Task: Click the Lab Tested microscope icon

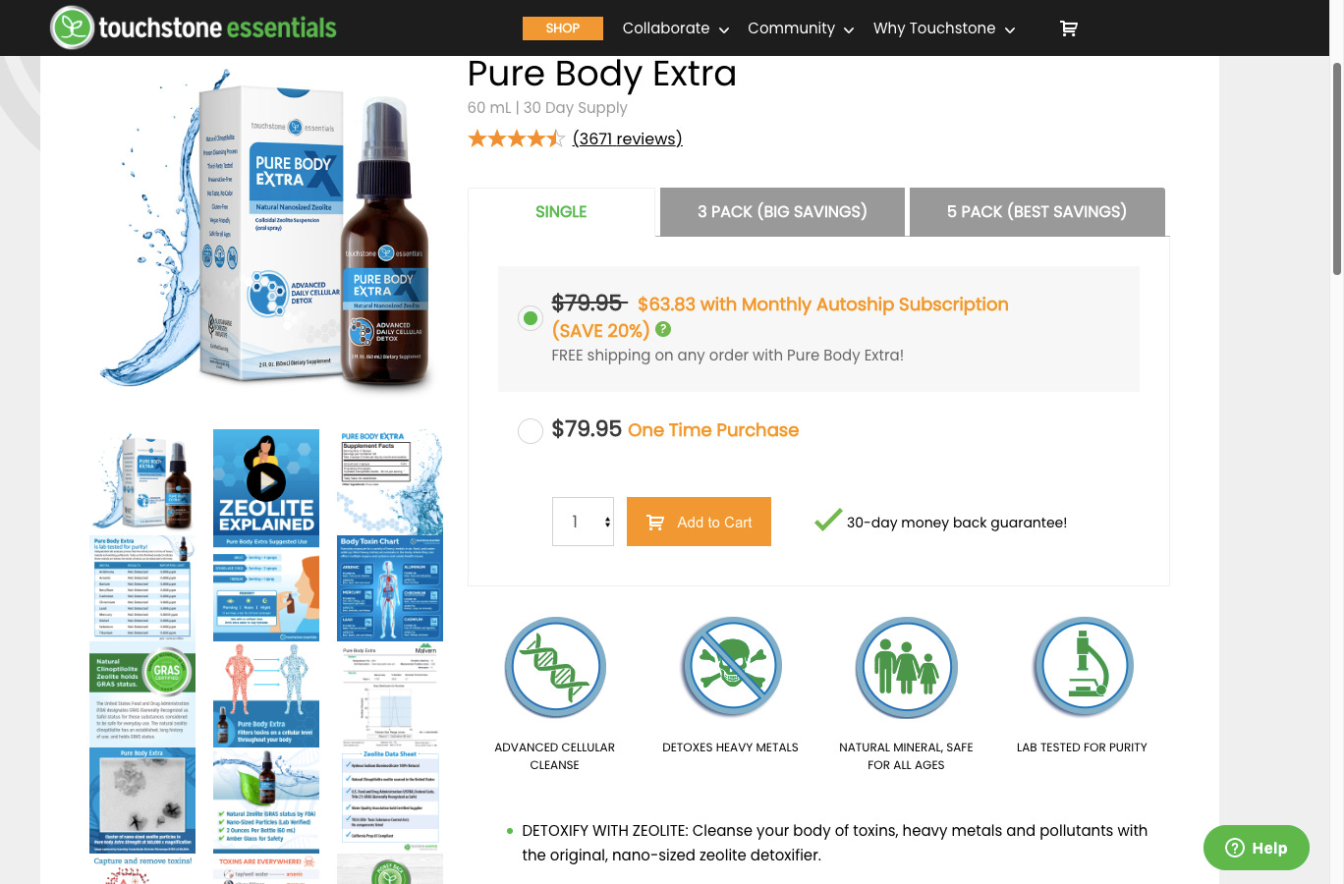Action: 1082,668
